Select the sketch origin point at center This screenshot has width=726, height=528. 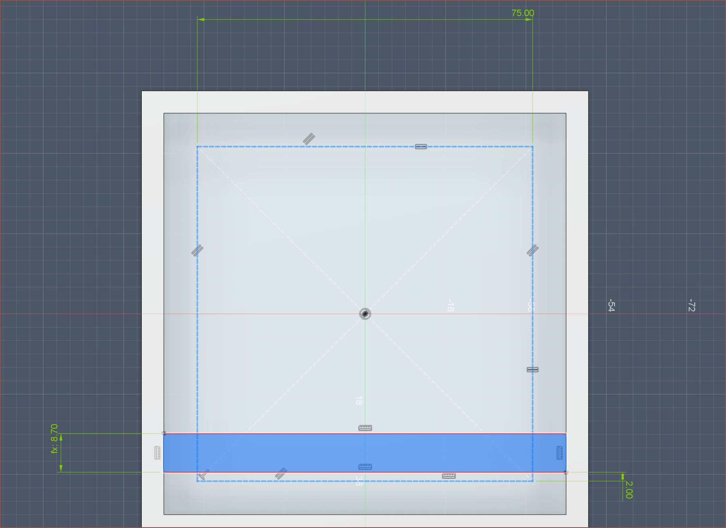tap(365, 314)
